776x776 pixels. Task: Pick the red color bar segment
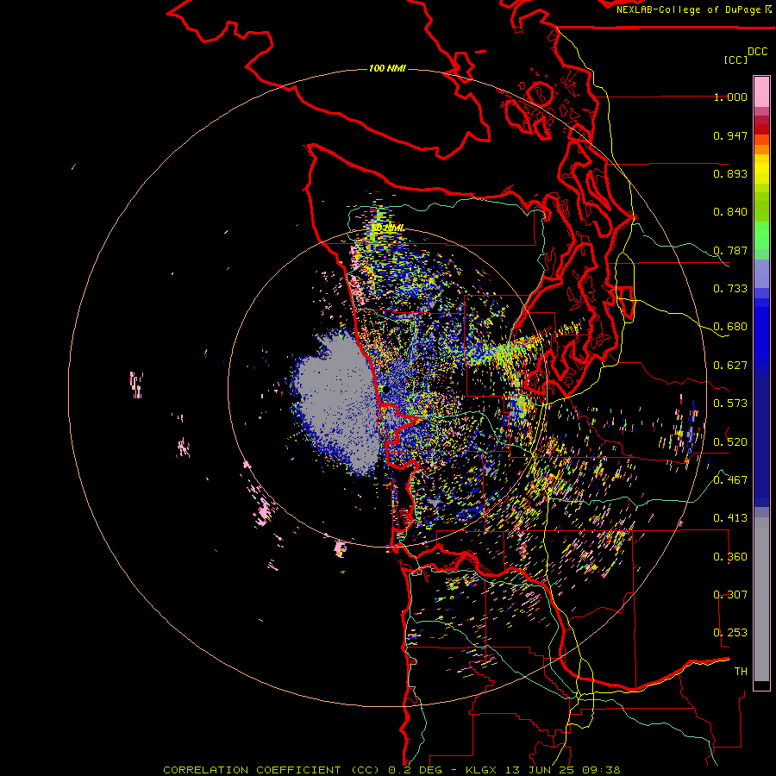(x=761, y=129)
